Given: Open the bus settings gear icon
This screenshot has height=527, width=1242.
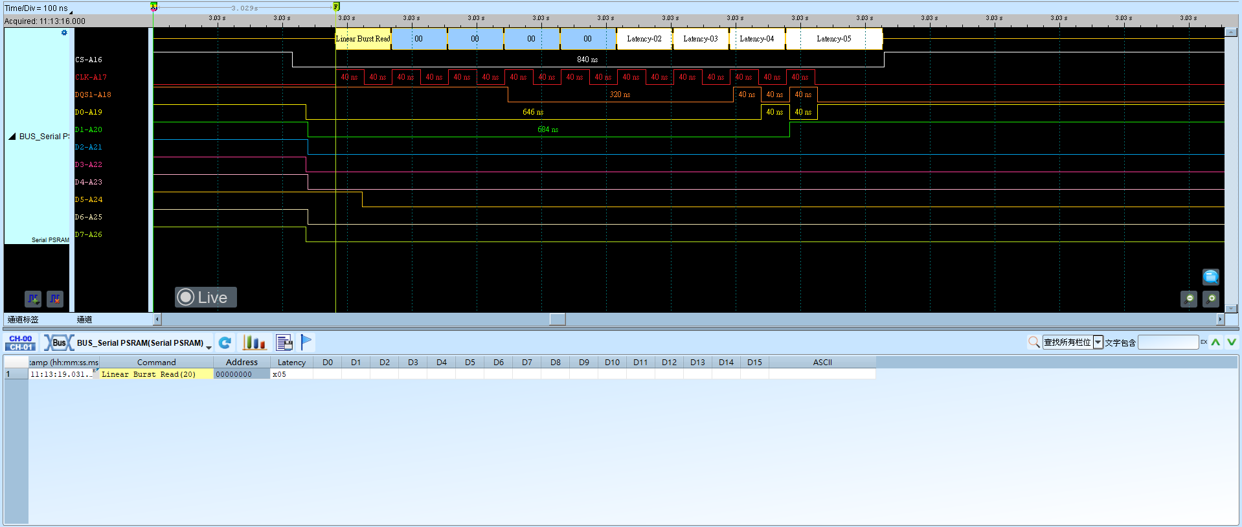Looking at the screenshot, I should (64, 32).
